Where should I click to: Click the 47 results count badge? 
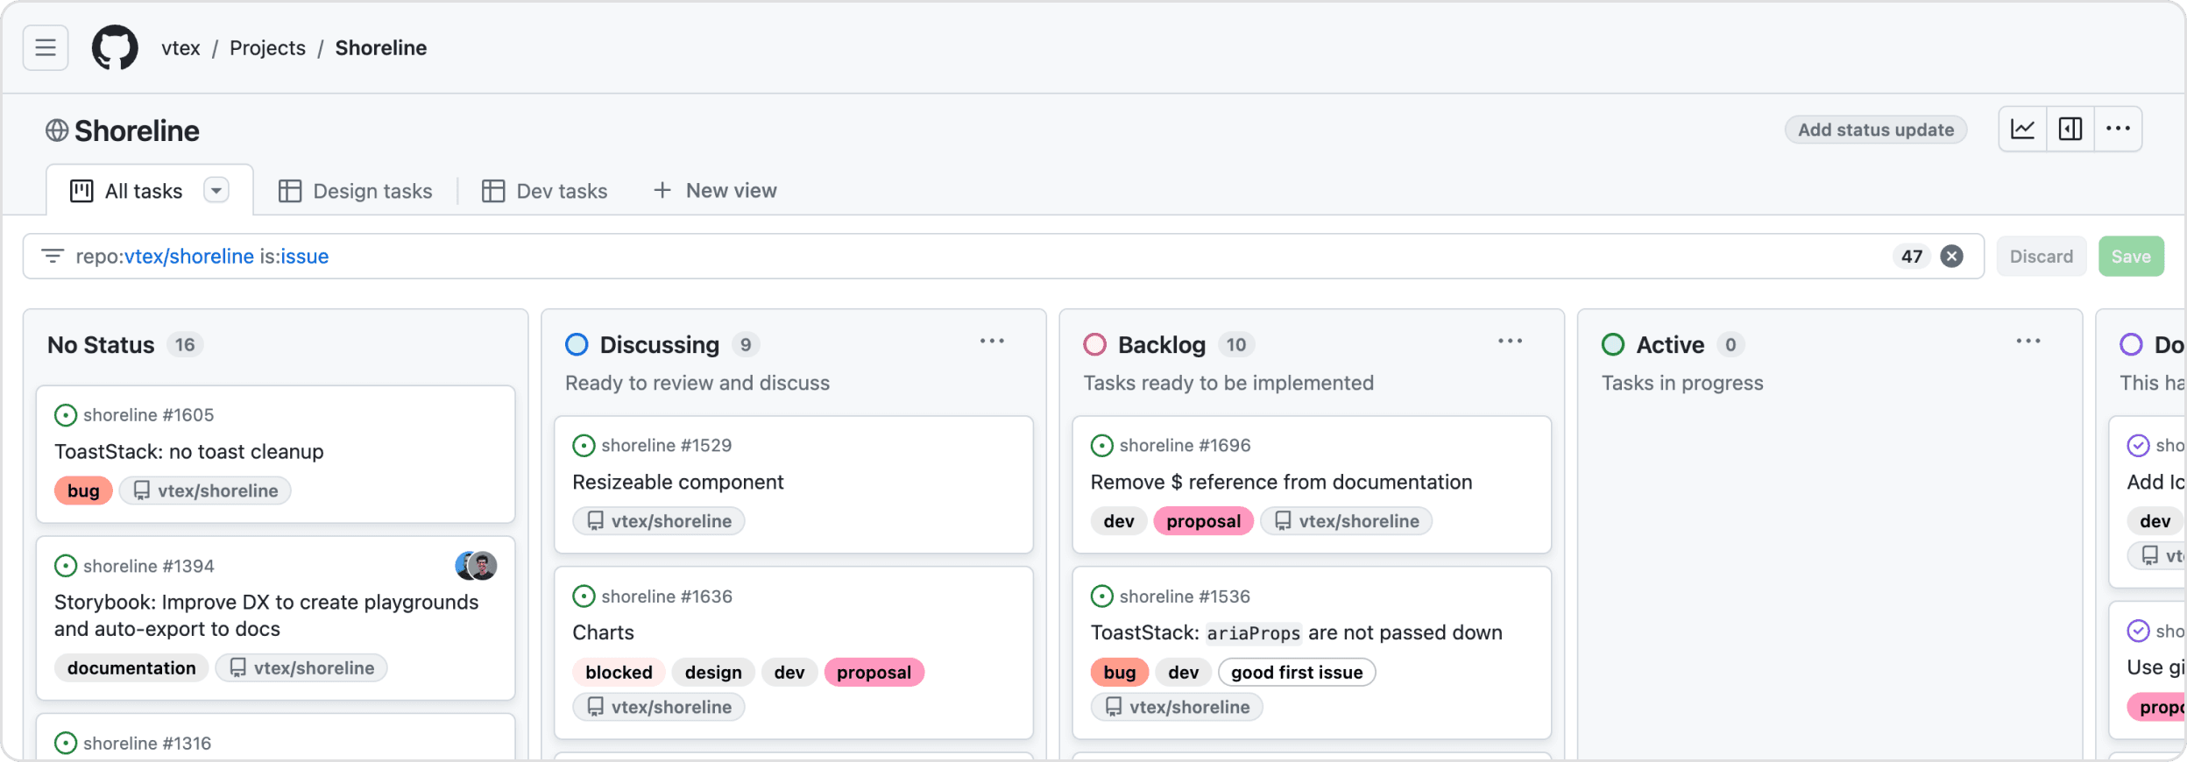tap(1912, 256)
